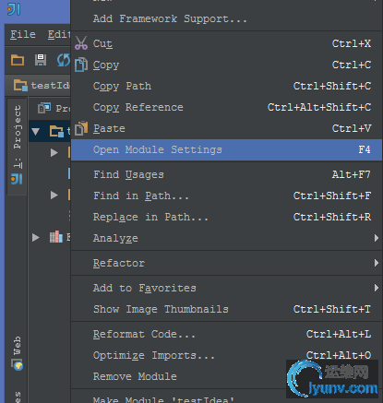Click the Paste clipboard icon in menu
Image resolution: width=383 pixels, height=403 pixels.
click(81, 128)
